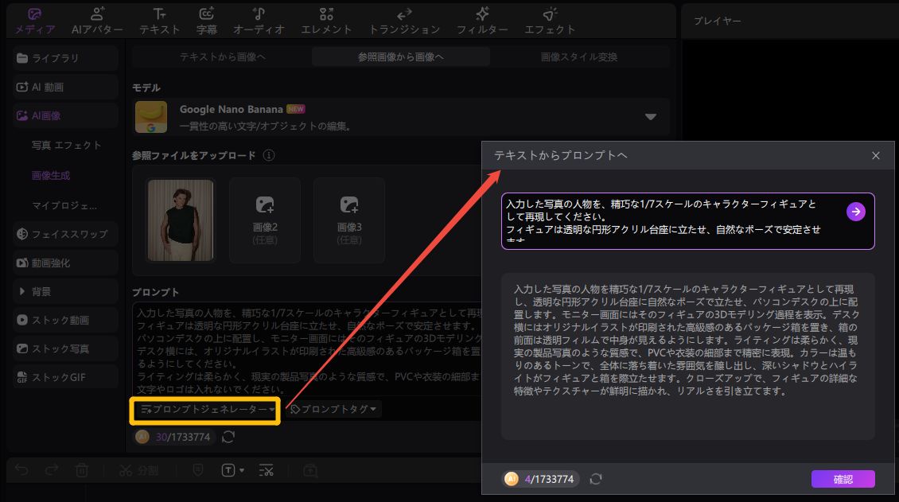Switch to the 画像スタイル変換 tab
The image size is (899, 502).
[578, 56]
